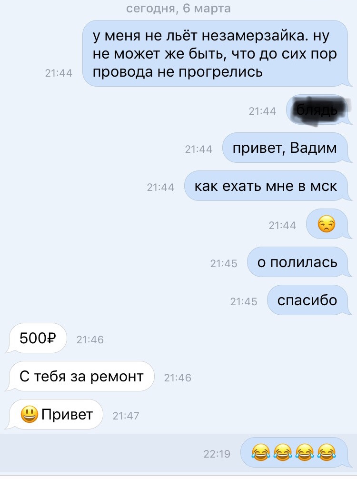Viewport: 357px width, 479px height.
Task: Select the long message about незамерзайка
Action: point(215,53)
